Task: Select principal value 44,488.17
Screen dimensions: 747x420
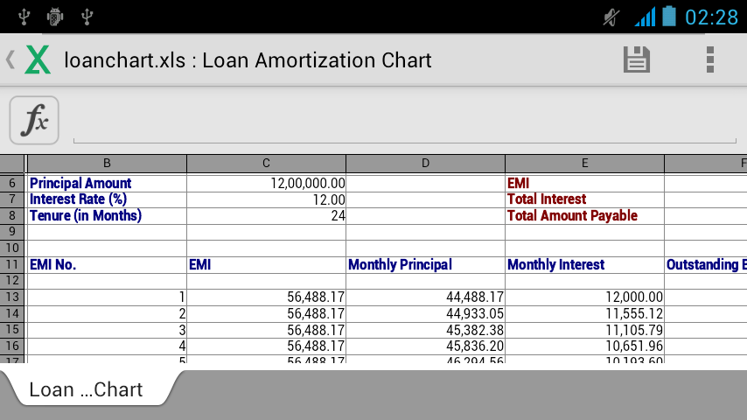Action: (x=425, y=297)
